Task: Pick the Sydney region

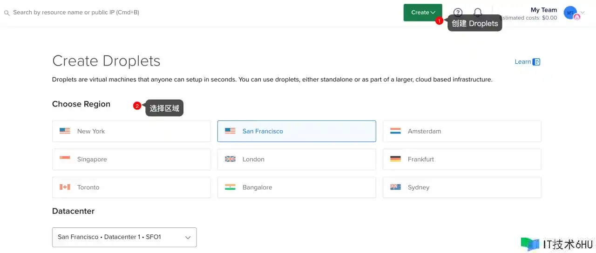Action: click(462, 187)
